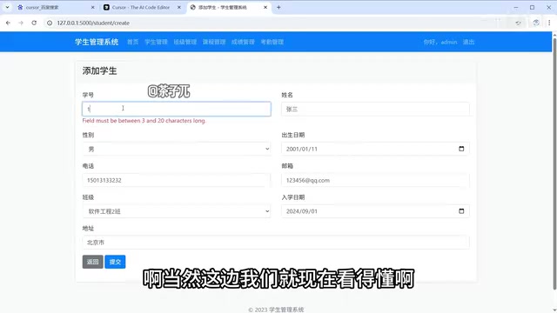Viewport: 557px width, 313px height.
Task: Focus the 学号 input field
Action: (x=177, y=109)
